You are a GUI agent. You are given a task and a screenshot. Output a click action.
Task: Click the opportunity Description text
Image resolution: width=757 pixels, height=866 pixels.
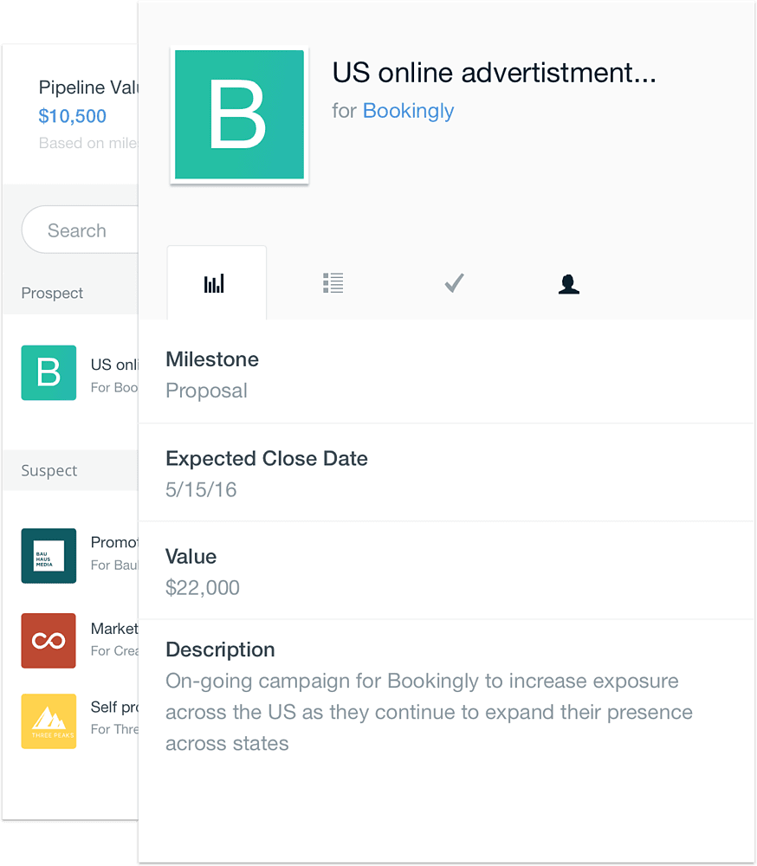(429, 712)
